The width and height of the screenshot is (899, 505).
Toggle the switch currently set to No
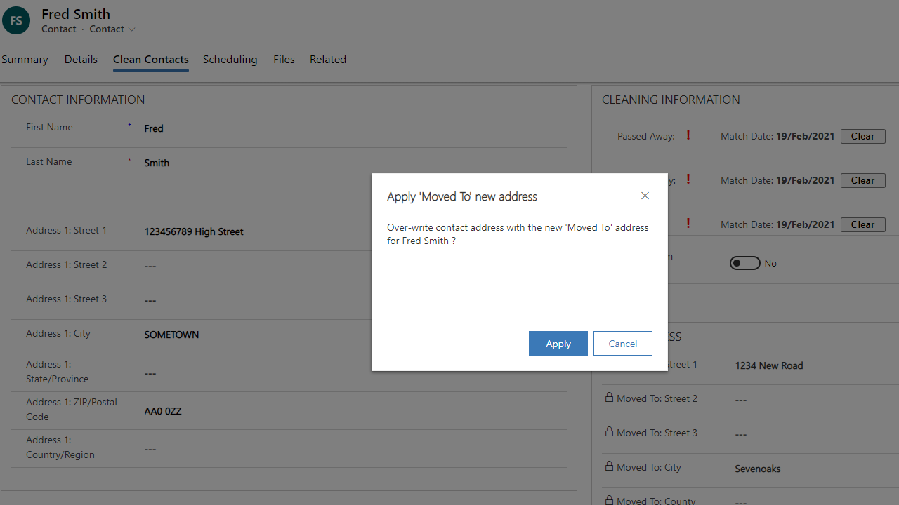pos(744,263)
